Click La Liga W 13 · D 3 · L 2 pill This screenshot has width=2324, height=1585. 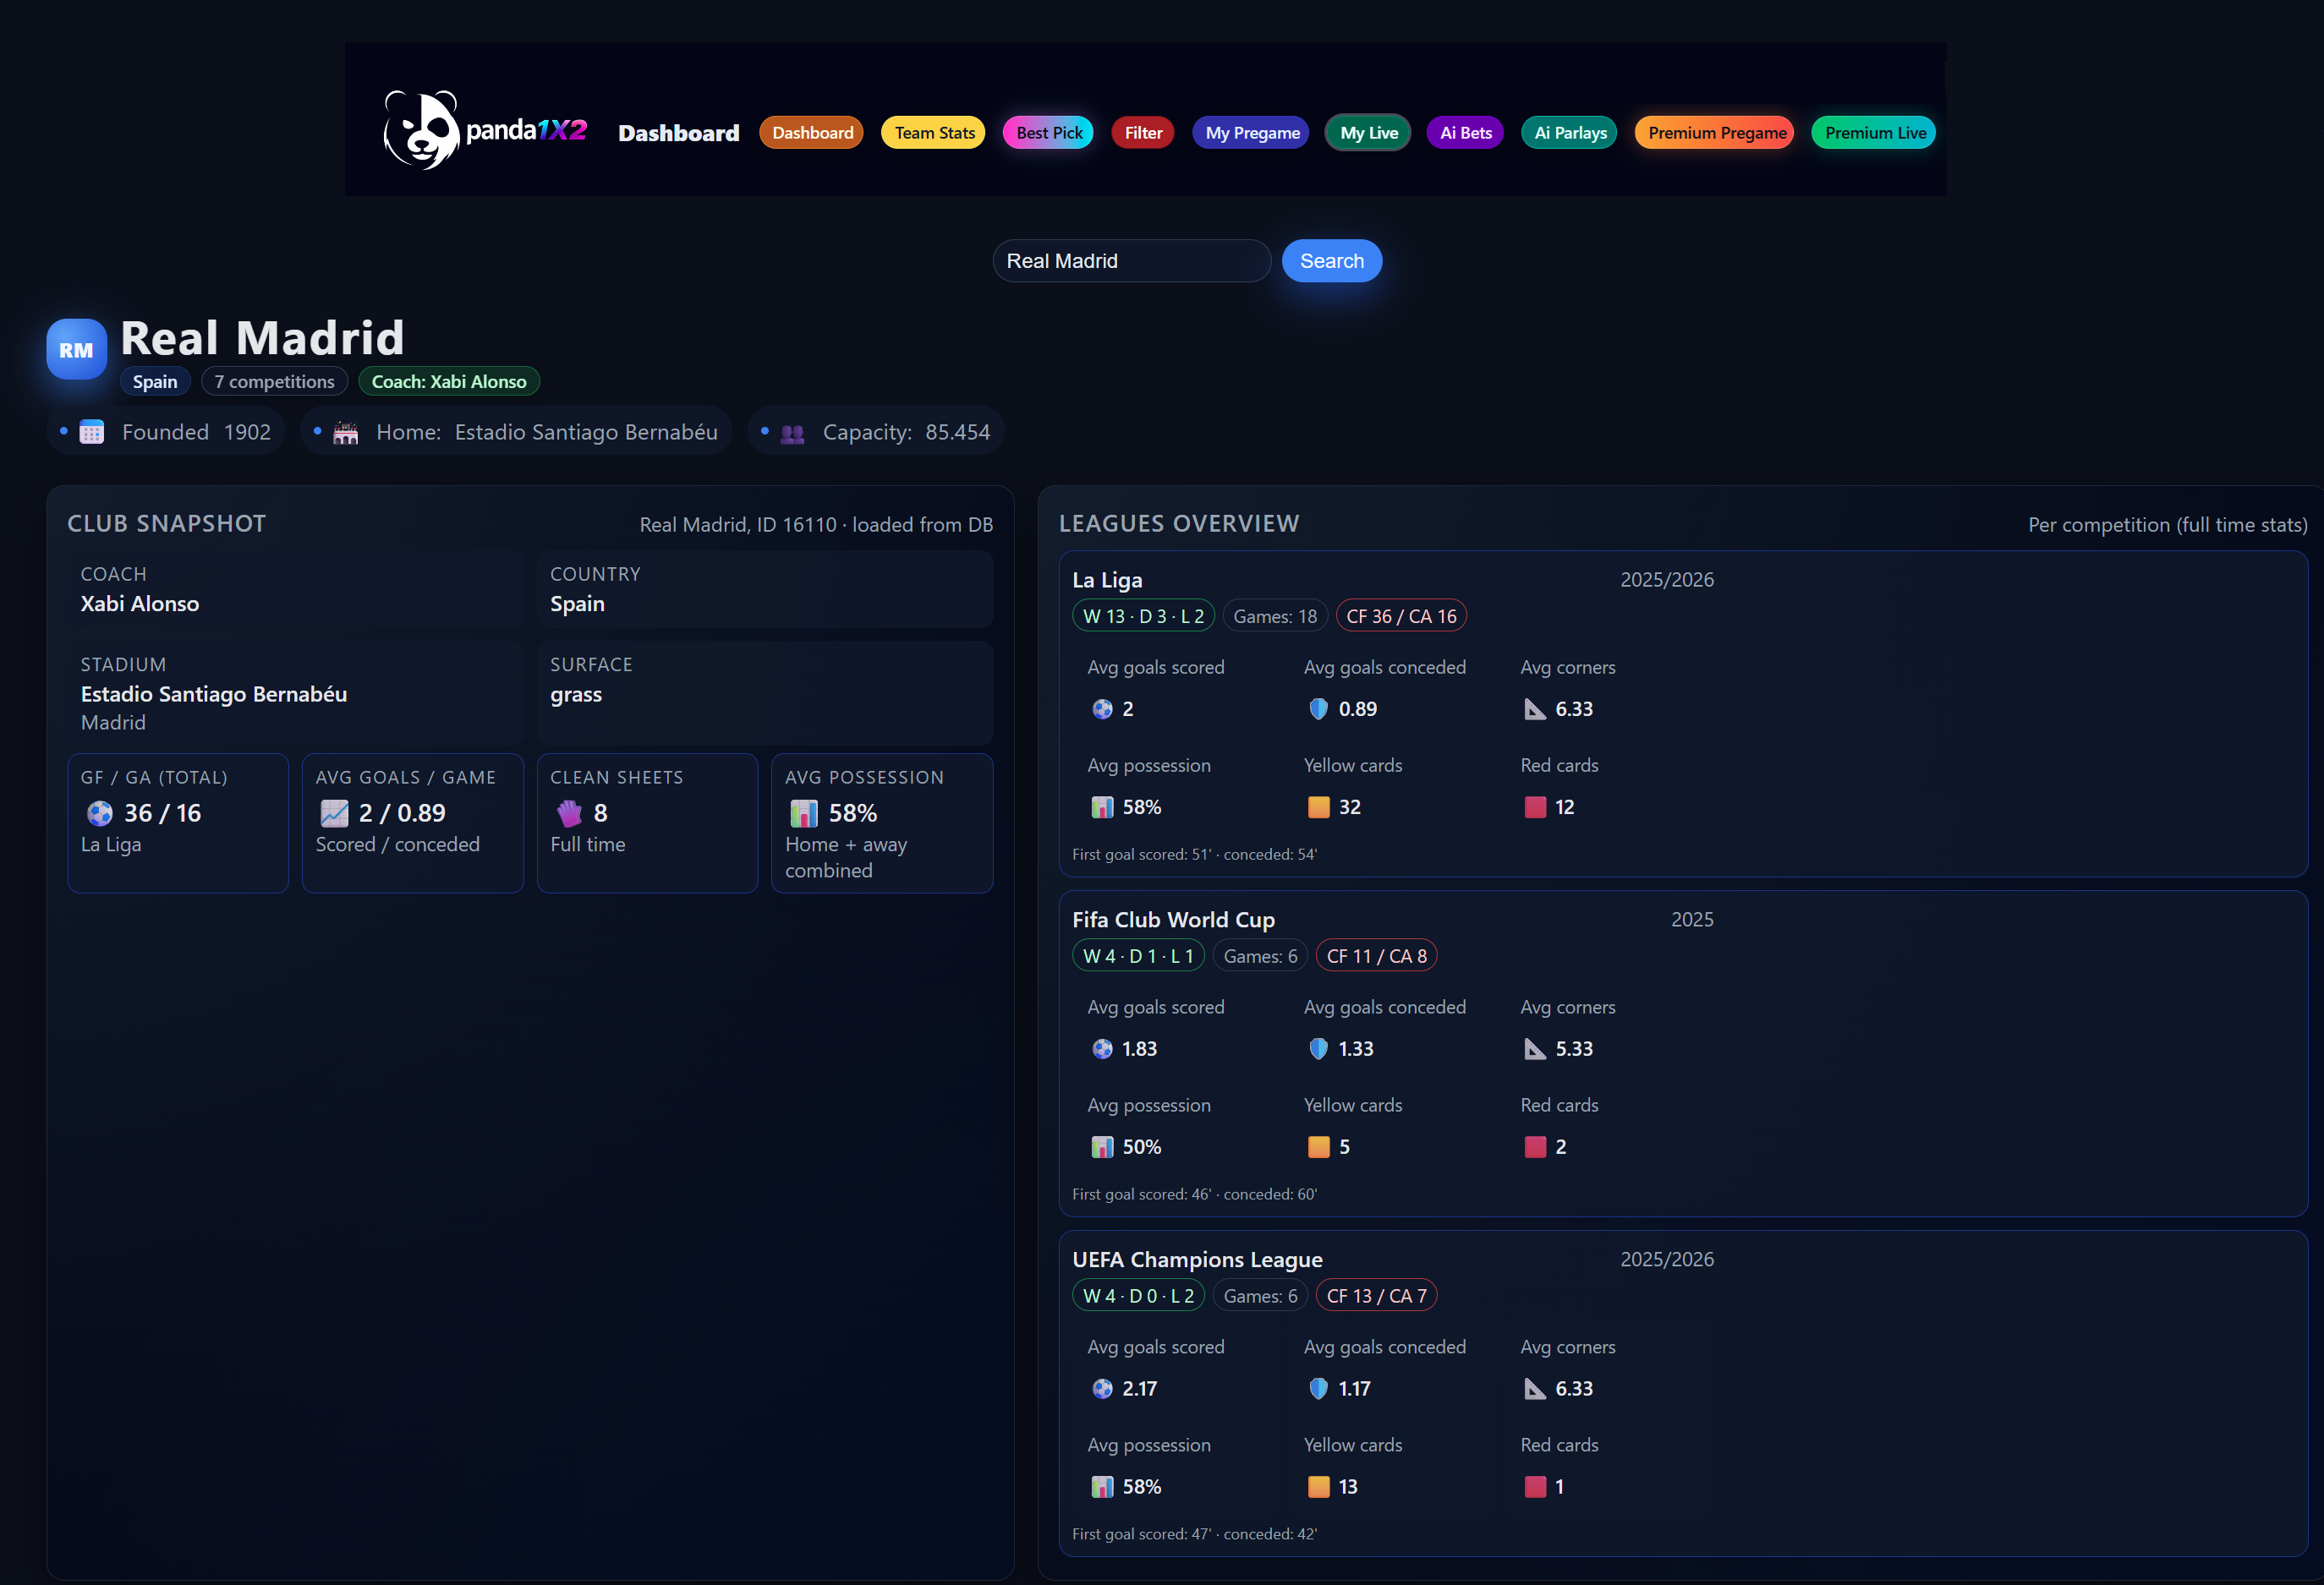coord(1143,616)
